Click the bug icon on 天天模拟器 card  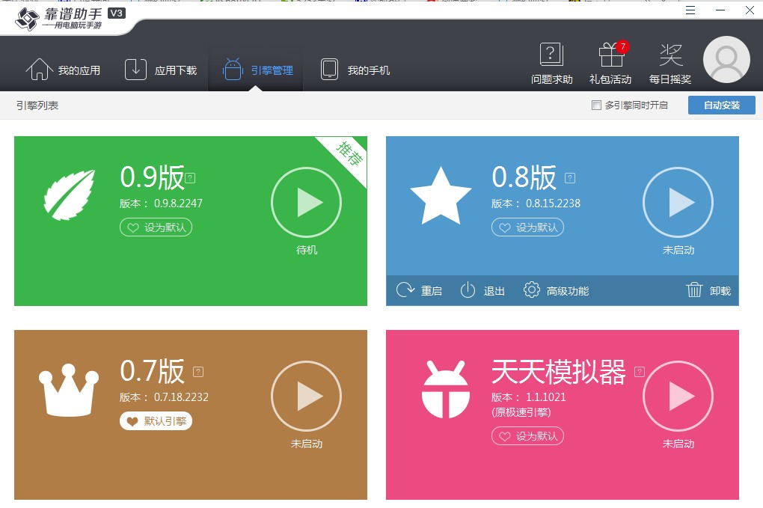click(445, 389)
